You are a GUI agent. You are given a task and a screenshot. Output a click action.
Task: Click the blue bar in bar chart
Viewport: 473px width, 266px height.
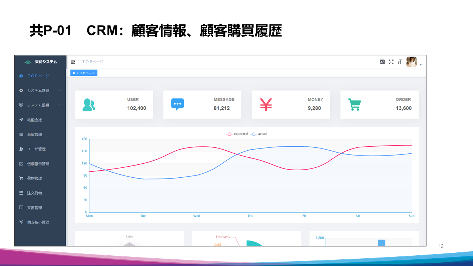coord(381,243)
